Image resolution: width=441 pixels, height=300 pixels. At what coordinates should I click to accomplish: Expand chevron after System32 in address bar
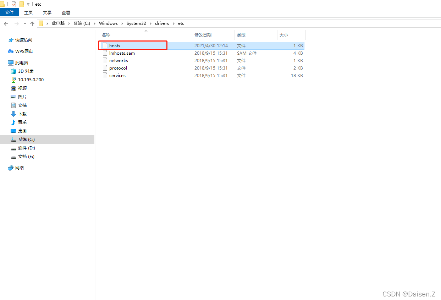pos(150,23)
